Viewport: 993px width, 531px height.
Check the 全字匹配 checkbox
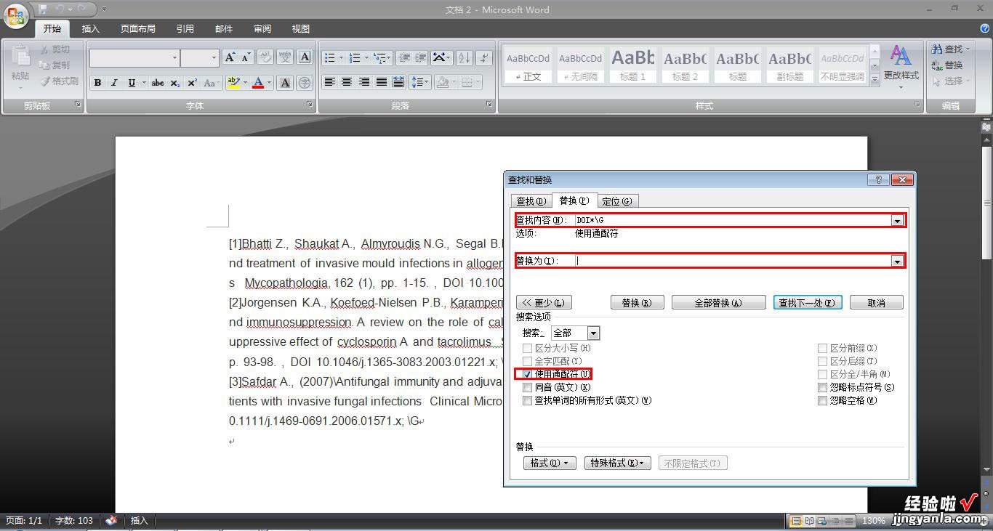coord(528,361)
